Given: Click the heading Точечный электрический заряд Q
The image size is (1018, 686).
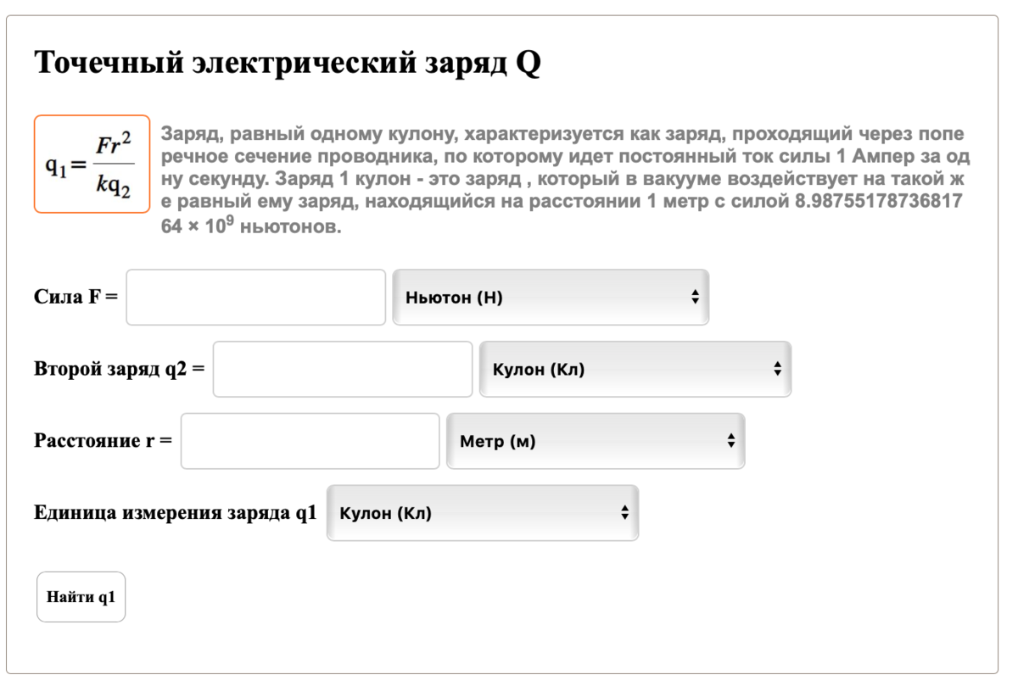Looking at the screenshot, I should 287,64.
